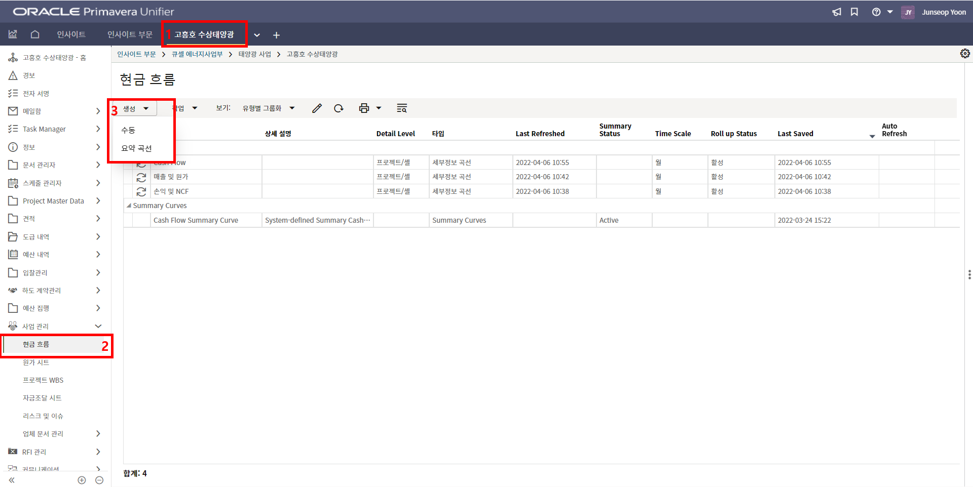Click the 태양광 사업 breadcrumb link
This screenshot has width=973, height=487.
click(254, 54)
